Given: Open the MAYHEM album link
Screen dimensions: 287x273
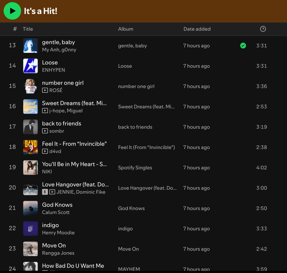Looking at the screenshot, I should 129,269.
